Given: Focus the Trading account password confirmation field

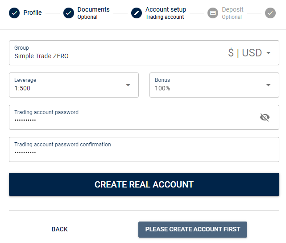Looking at the screenshot, I should click(x=144, y=149).
